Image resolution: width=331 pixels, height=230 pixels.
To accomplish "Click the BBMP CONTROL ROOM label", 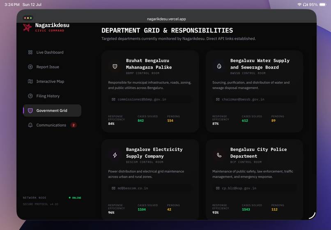I will pos(143,73).
